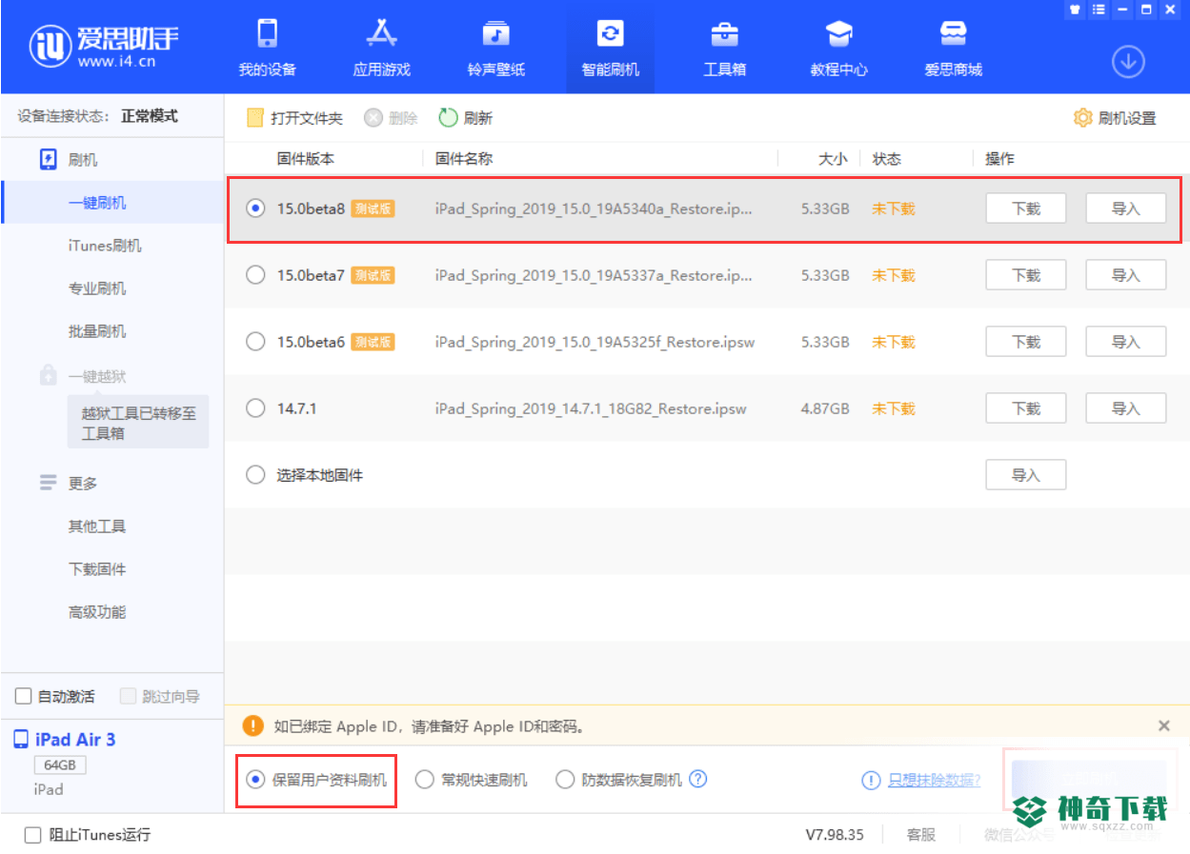The width and height of the screenshot is (1190, 854).
Task: Click the 只想抹除数据? link
Action: pyautogui.click(x=934, y=780)
